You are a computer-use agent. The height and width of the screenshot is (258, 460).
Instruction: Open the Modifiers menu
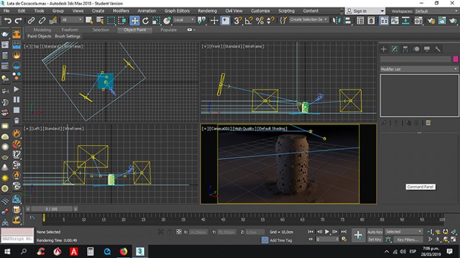(x=121, y=11)
